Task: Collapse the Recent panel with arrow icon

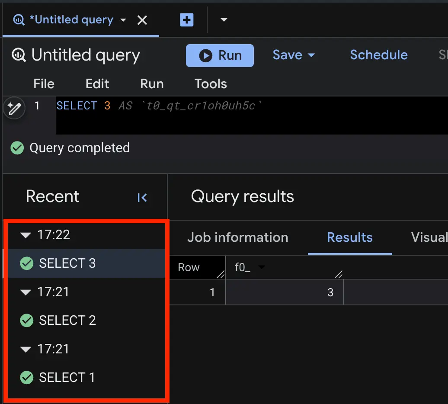Action: click(x=142, y=198)
